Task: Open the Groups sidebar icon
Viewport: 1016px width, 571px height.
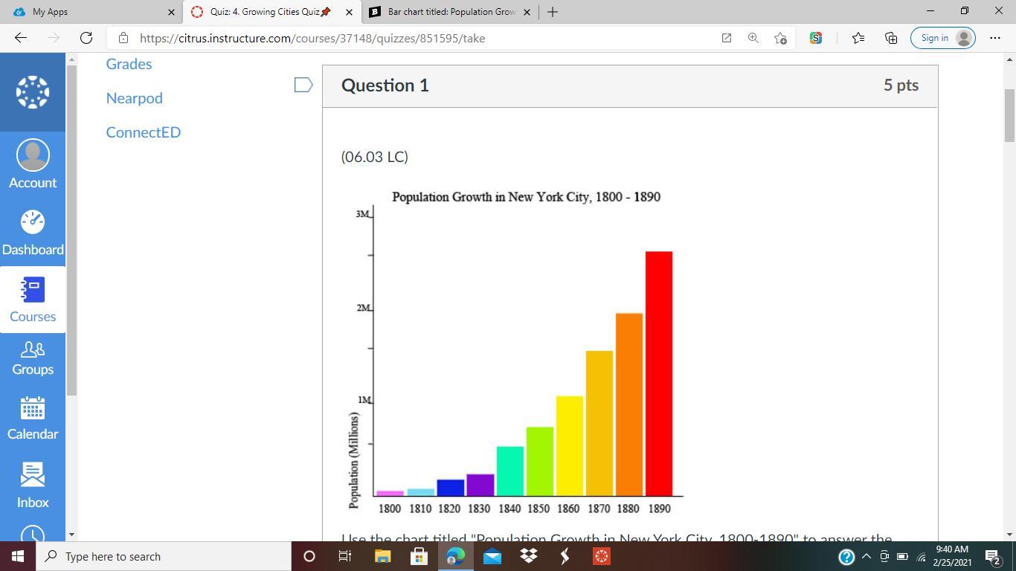Action: point(33,358)
